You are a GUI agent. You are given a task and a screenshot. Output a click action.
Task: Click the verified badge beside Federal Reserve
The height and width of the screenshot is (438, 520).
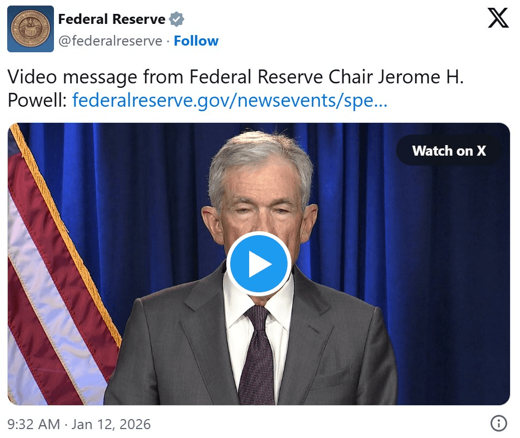(176, 19)
